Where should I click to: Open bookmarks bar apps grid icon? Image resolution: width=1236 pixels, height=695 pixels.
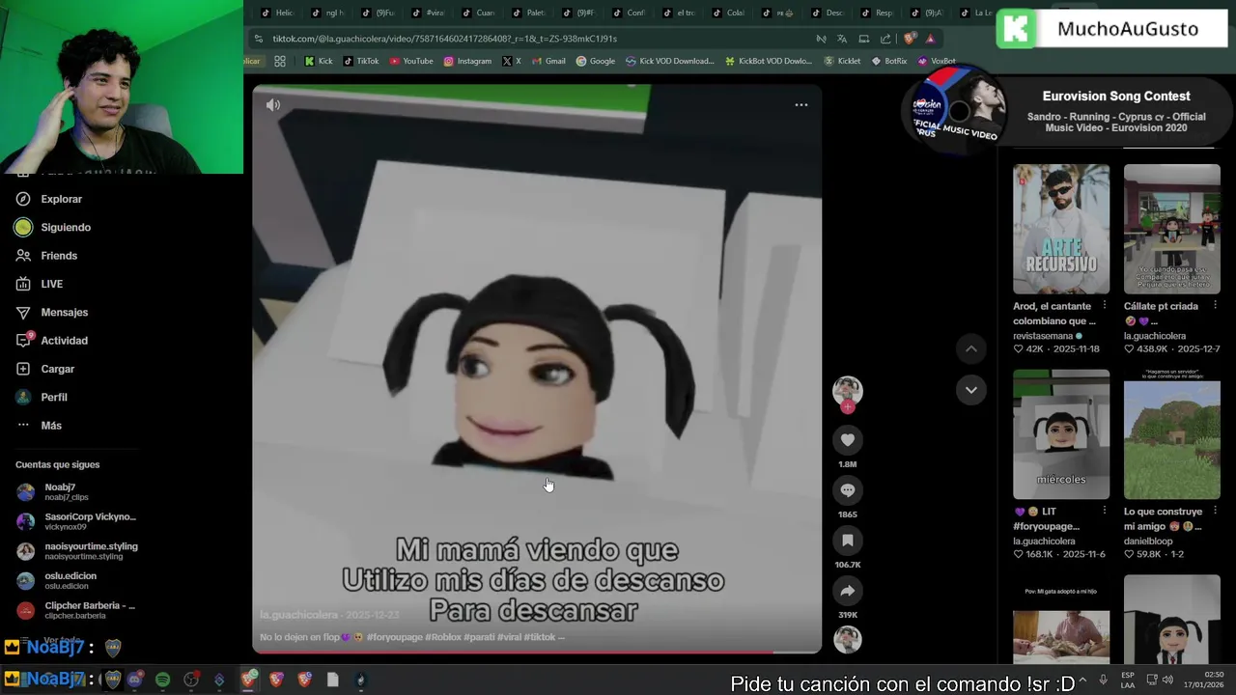pyautogui.click(x=280, y=61)
